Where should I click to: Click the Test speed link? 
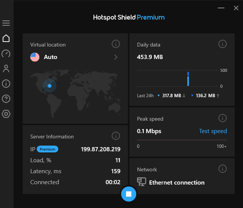213,131
